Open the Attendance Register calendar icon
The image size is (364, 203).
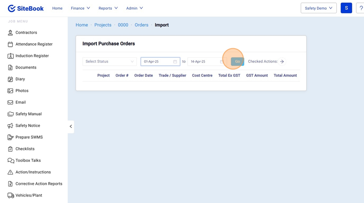point(11,44)
